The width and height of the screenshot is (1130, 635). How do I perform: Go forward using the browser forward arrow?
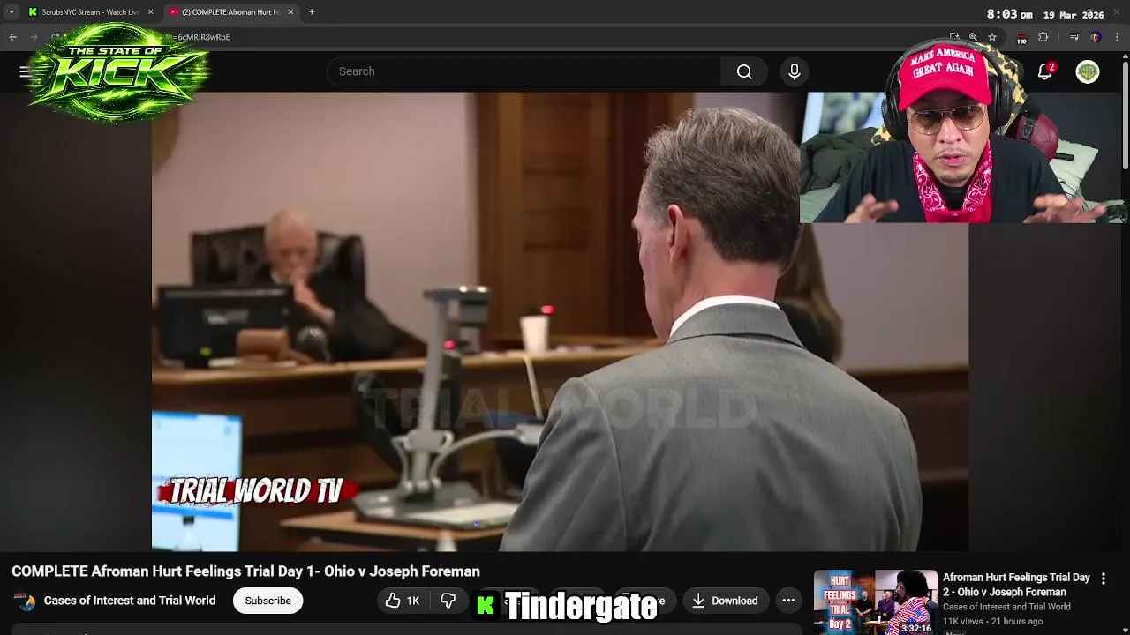(34, 37)
